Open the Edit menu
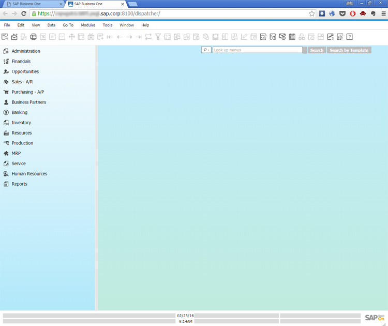388x326 pixels. [21, 25]
